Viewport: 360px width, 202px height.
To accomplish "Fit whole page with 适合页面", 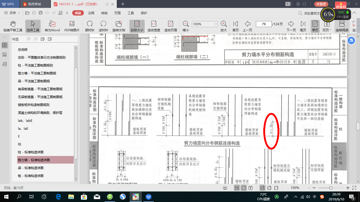I will click(x=171, y=26).
